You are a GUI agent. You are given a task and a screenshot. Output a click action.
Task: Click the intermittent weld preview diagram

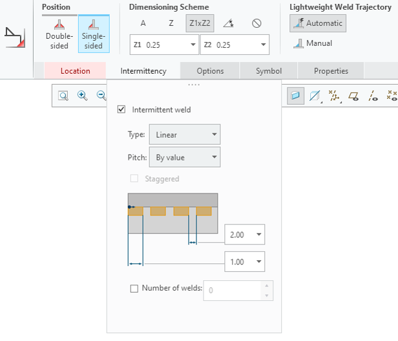173,213
